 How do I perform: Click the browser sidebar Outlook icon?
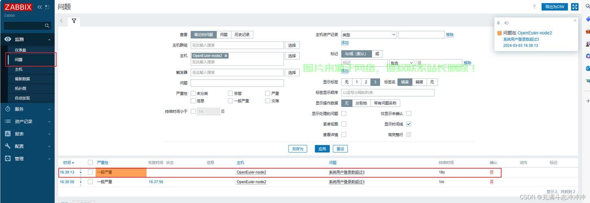pyautogui.click(x=588, y=68)
